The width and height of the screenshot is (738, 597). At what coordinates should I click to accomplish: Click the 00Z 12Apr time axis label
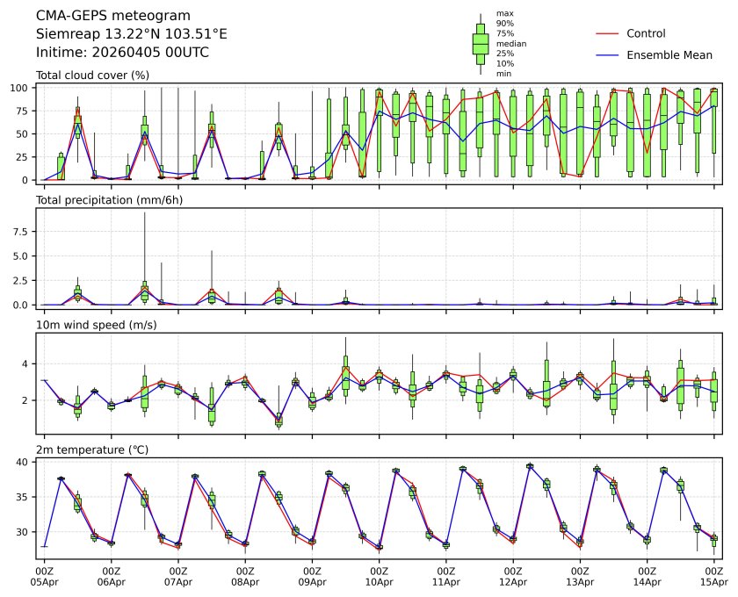point(513,576)
